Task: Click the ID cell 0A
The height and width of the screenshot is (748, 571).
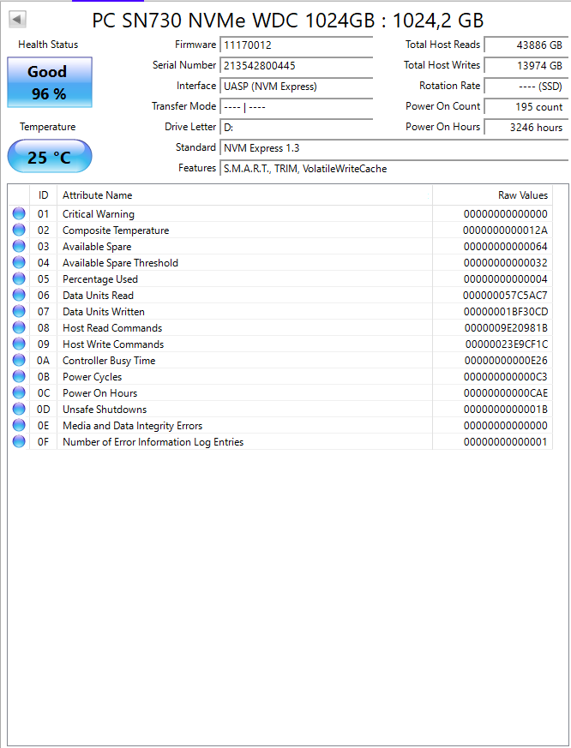Action: click(44, 361)
